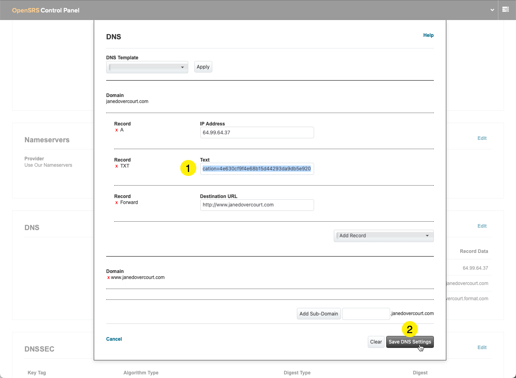Edit the Nameservers section
Screen dimensions: 516x378
pos(482,138)
